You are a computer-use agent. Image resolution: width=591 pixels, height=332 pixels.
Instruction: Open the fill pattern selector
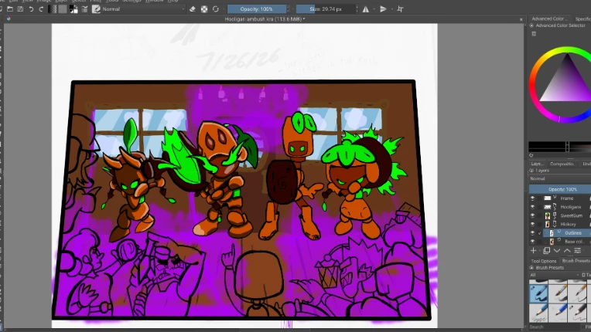pos(63,9)
